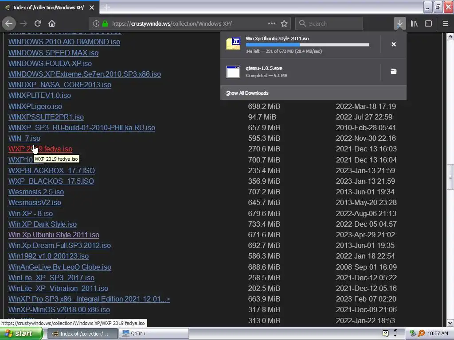Click the red WXP 2019 fedya.iso link
Image resolution: width=454 pixels, height=340 pixels.
pos(40,149)
